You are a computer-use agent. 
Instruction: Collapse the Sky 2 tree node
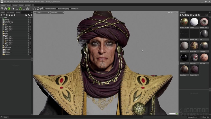pos(2,35)
